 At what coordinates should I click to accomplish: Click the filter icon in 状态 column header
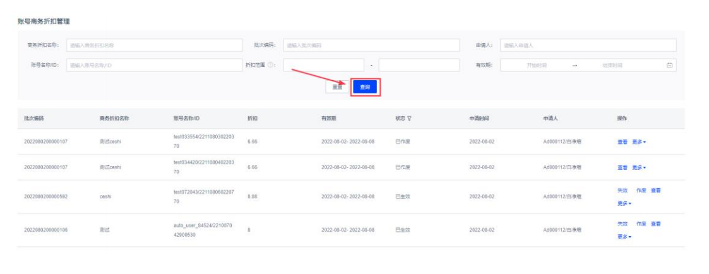[x=409, y=119]
